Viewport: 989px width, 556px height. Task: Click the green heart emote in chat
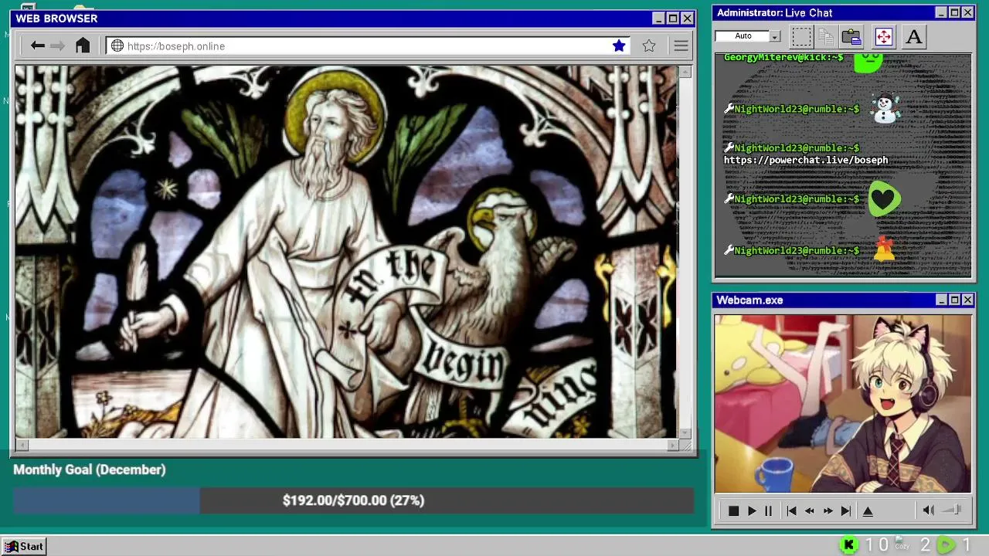tap(884, 199)
